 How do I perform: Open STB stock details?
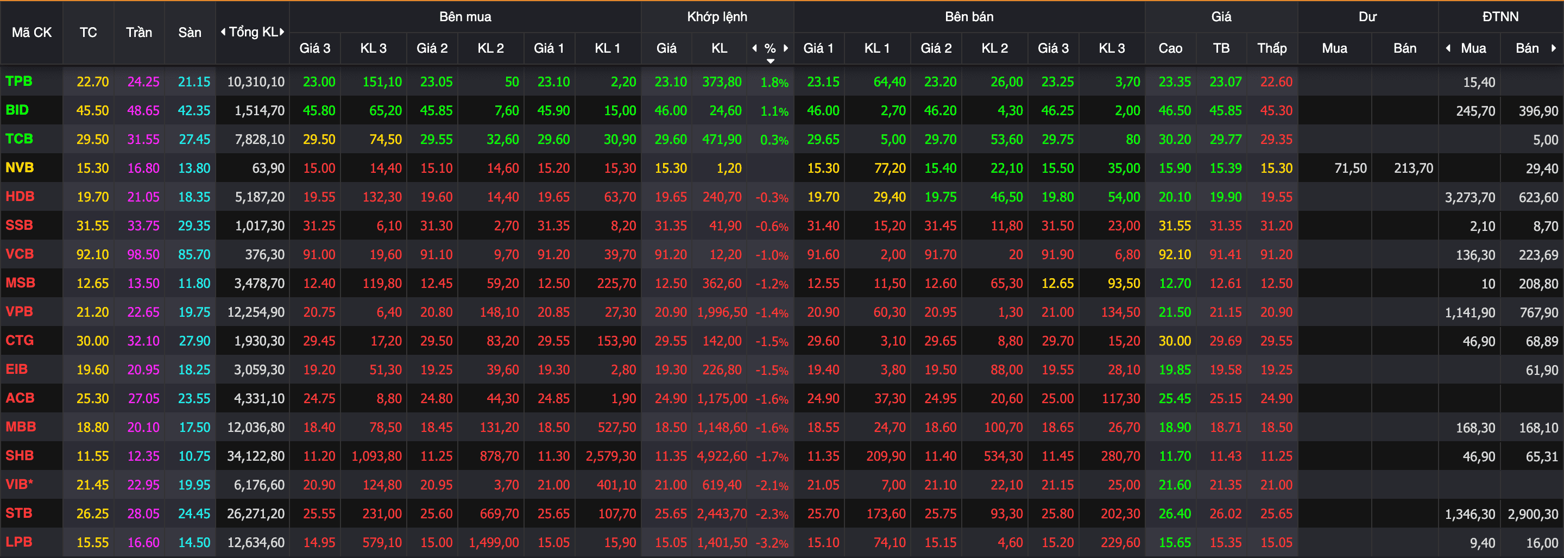pyautogui.click(x=19, y=513)
